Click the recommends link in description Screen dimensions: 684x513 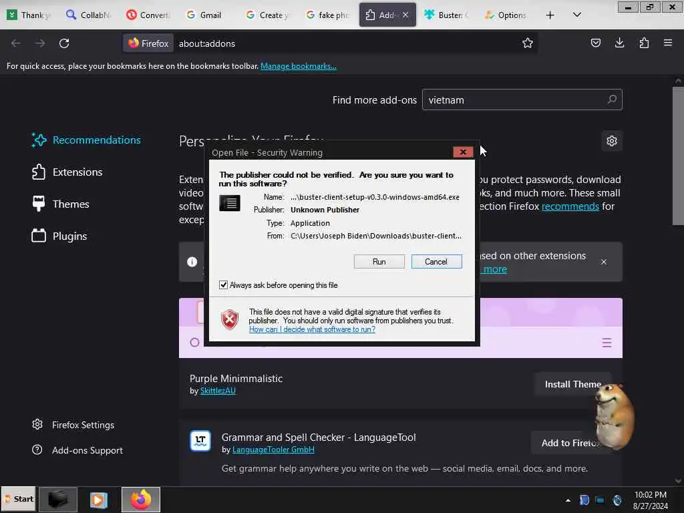click(570, 206)
